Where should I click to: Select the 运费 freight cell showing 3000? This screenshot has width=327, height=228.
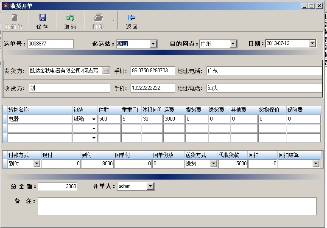click(173, 119)
